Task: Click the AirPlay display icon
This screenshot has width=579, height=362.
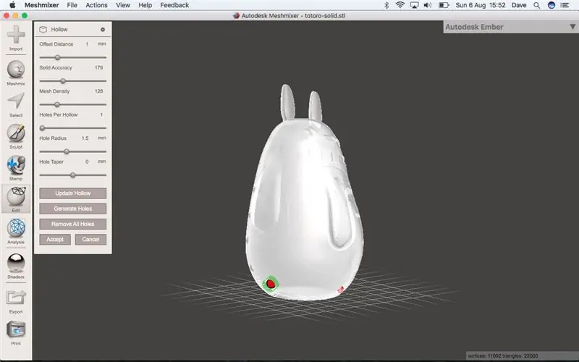Action: [x=414, y=5]
